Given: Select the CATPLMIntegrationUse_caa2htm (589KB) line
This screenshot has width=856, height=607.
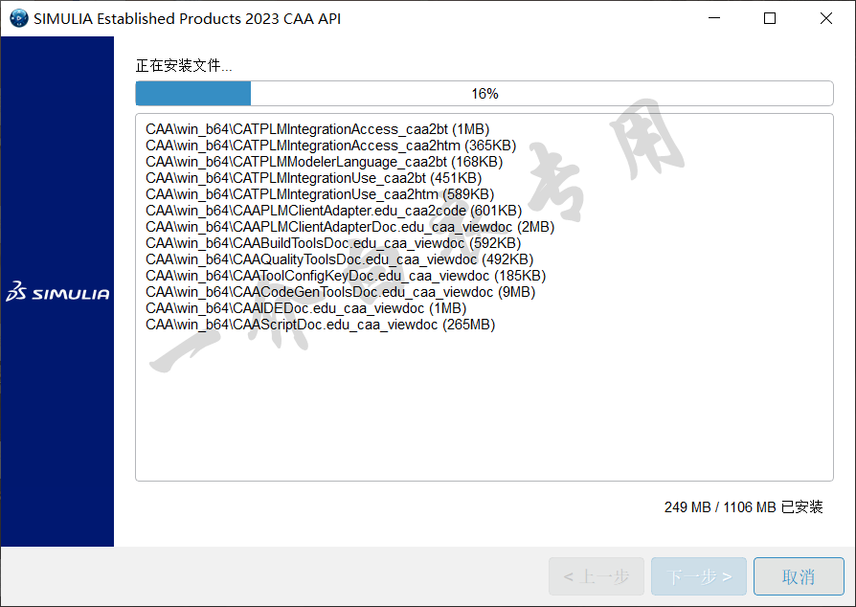Looking at the screenshot, I should point(320,194).
